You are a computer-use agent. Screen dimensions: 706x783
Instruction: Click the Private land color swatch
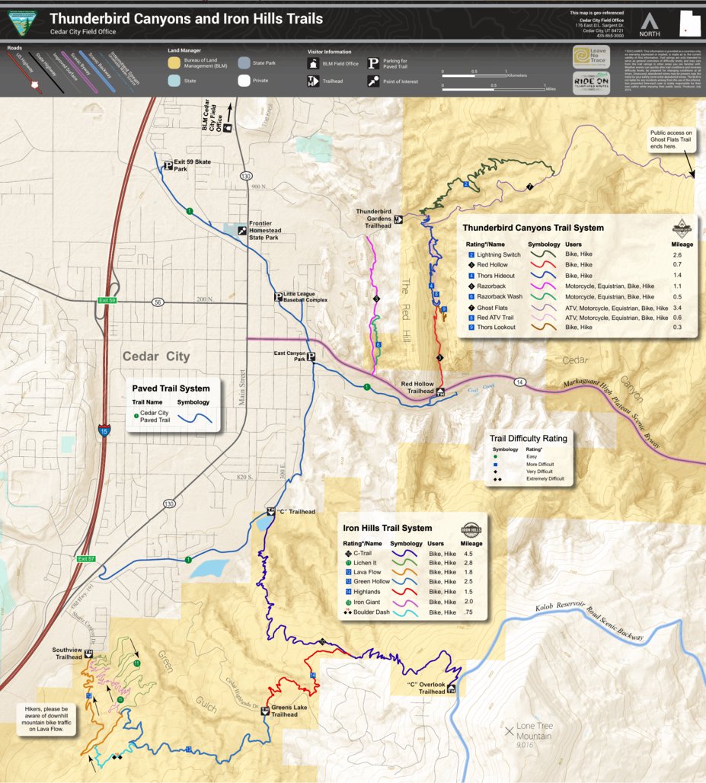[244, 81]
